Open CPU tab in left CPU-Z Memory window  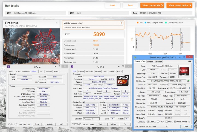click(x=11, y=71)
